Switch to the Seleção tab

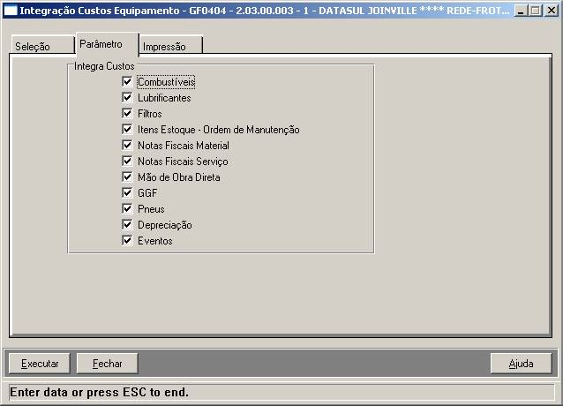pyautogui.click(x=42, y=45)
